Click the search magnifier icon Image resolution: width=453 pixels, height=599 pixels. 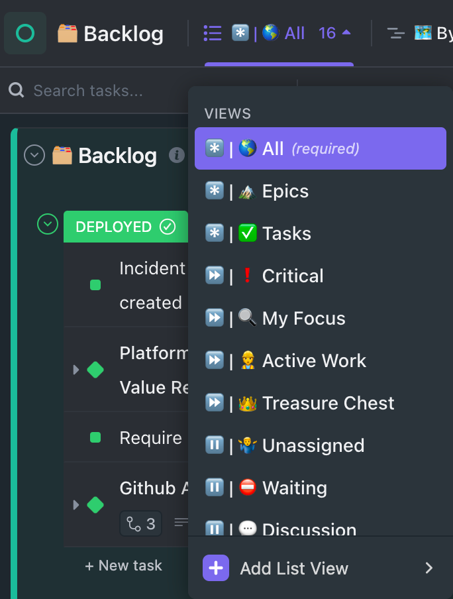pyautogui.click(x=16, y=90)
